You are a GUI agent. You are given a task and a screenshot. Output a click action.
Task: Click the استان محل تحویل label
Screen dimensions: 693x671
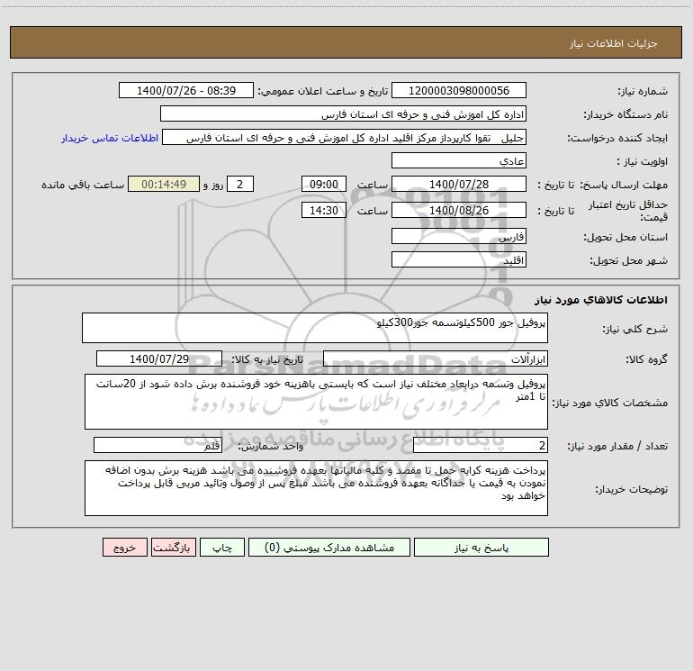point(625,238)
